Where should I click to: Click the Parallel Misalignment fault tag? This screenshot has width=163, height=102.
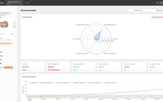point(157,17)
